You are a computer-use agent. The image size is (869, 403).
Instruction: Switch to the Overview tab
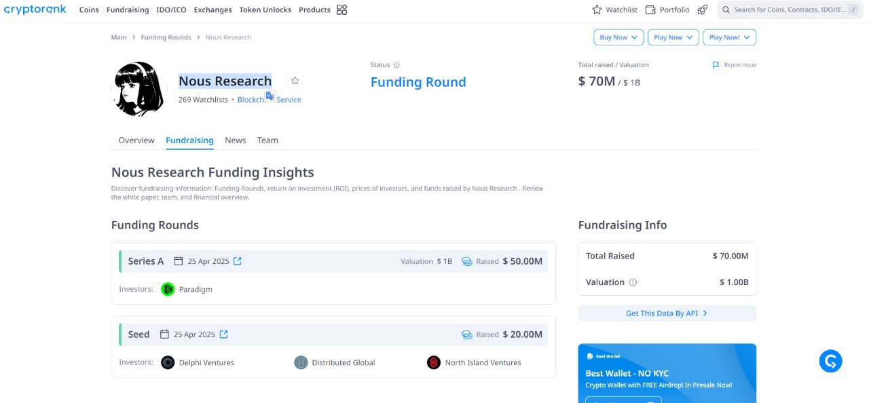tap(136, 140)
